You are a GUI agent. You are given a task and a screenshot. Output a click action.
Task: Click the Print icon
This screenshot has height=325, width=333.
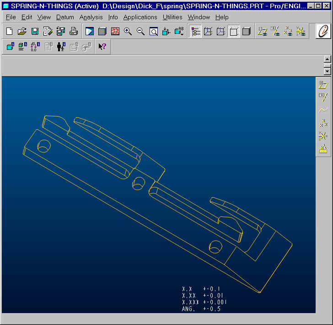coord(74,31)
